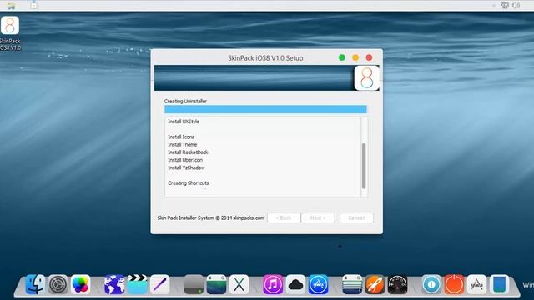
Task: Click 'Skin Pack Installer System © 2014 skinpacks.com' text
Action: point(210,217)
